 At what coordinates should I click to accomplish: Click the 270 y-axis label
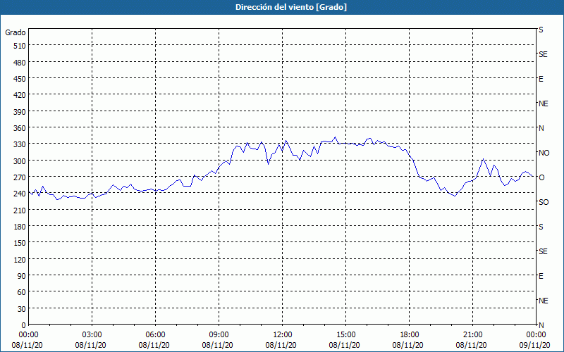pos(20,177)
